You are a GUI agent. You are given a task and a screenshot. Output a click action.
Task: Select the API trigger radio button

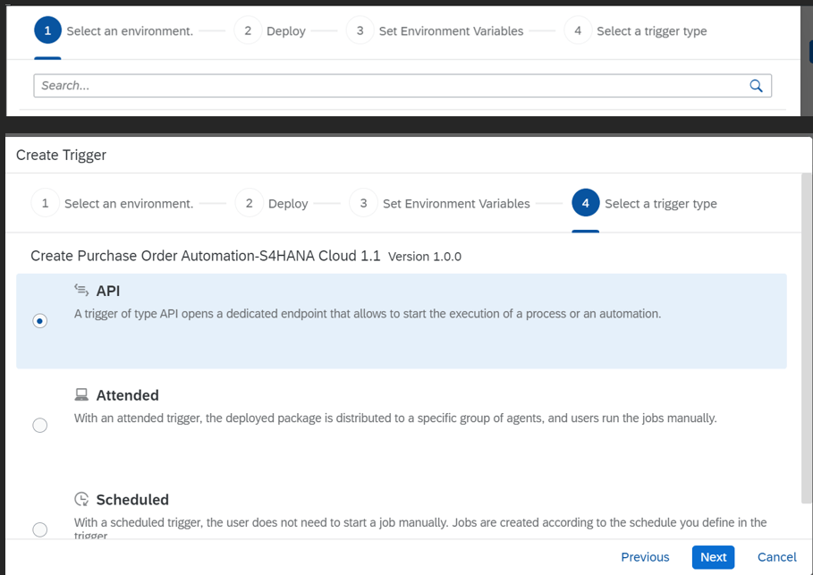coord(40,321)
